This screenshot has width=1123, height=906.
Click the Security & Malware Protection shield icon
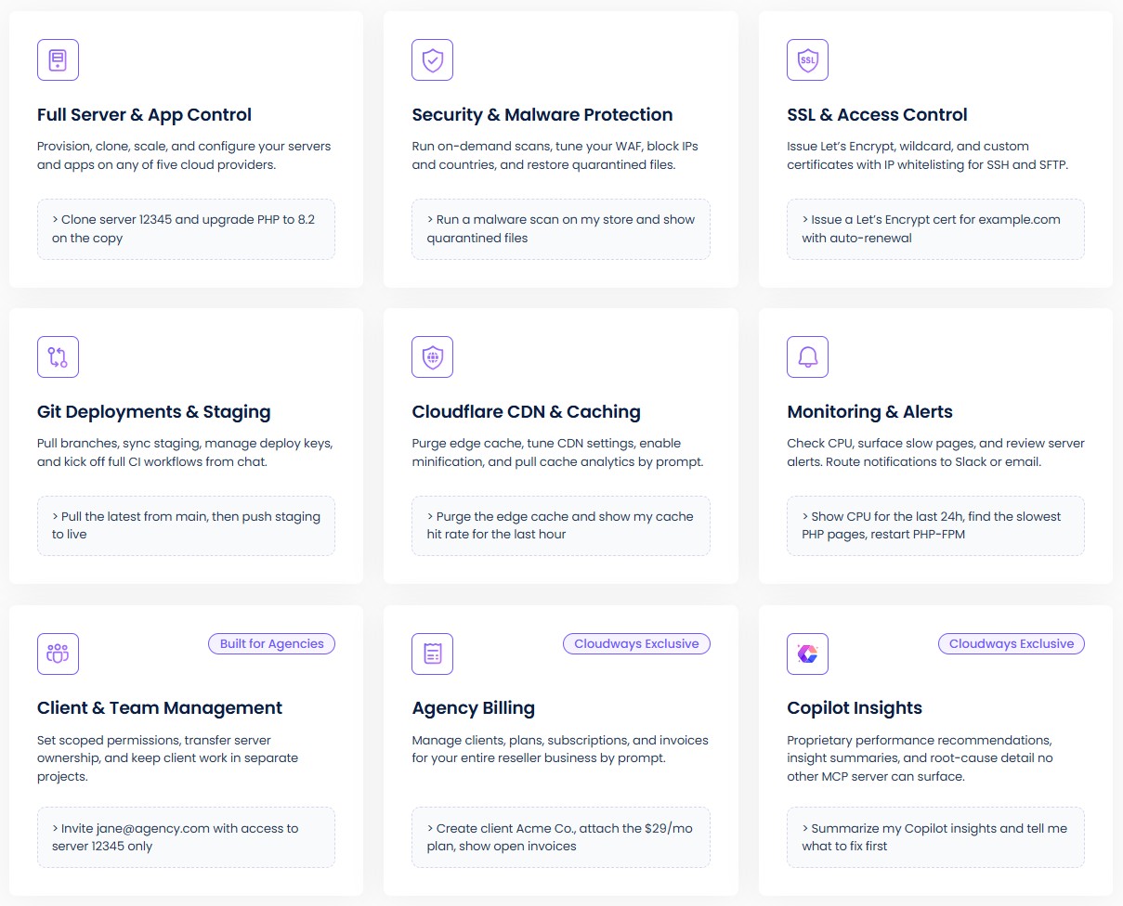click(x=432, y=59)
